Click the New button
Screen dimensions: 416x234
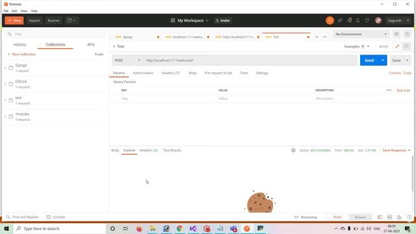pos(14,20)
